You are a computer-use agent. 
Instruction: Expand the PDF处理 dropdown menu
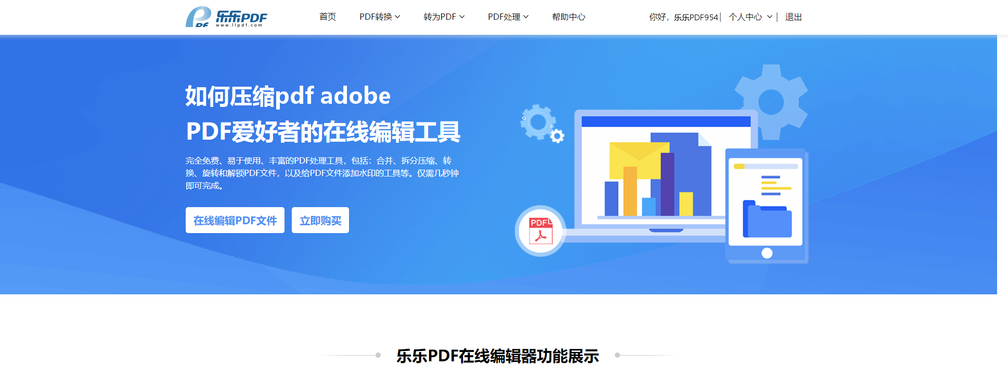[x=508, y=17]
